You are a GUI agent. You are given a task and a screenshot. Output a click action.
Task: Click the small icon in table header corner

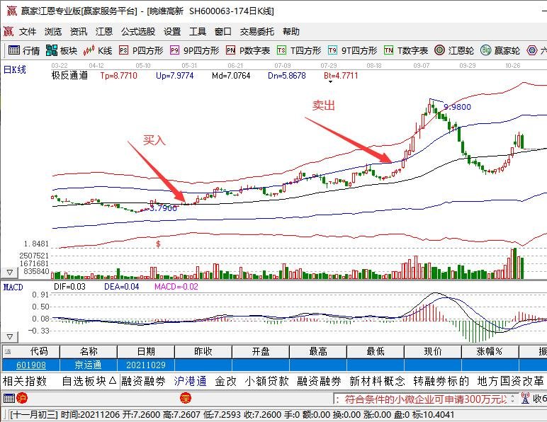point(7,352)
